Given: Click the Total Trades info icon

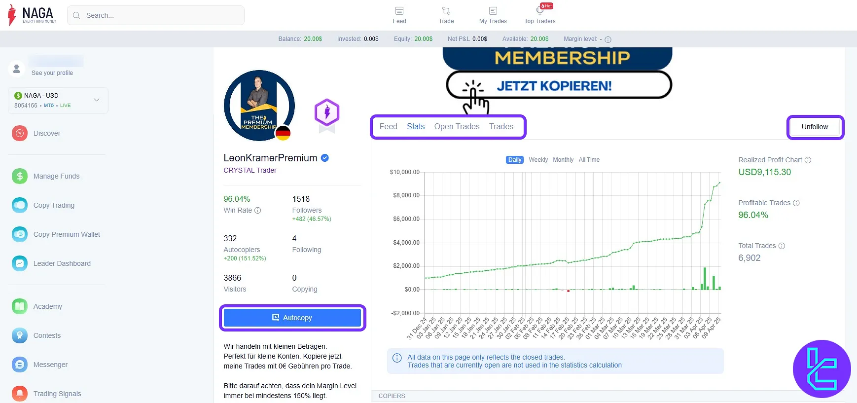Looking at the screenshot, I should click(x=782, y=246).
